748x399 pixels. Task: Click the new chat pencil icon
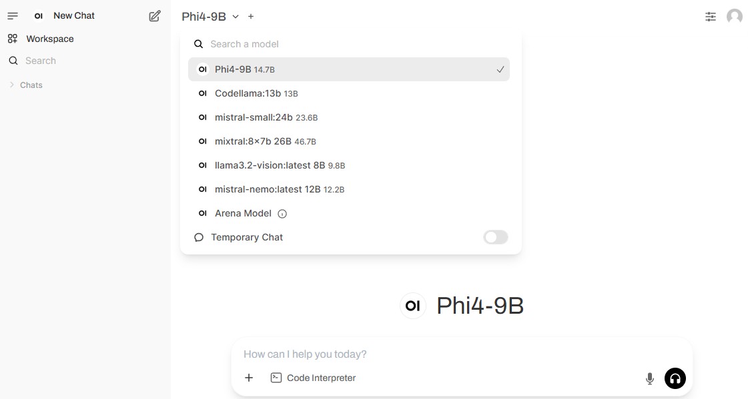coord(155,16)
